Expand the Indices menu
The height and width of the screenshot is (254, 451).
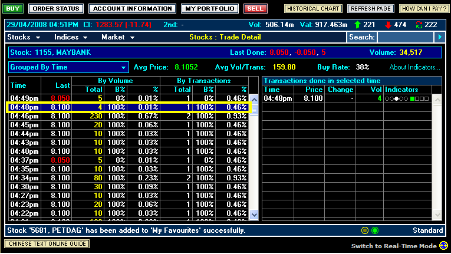pyautogui.click(x=71, y=37)
